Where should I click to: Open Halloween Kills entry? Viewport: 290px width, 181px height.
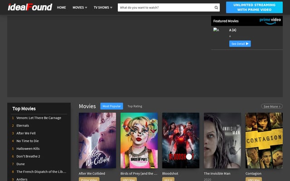tap(28, 149)
